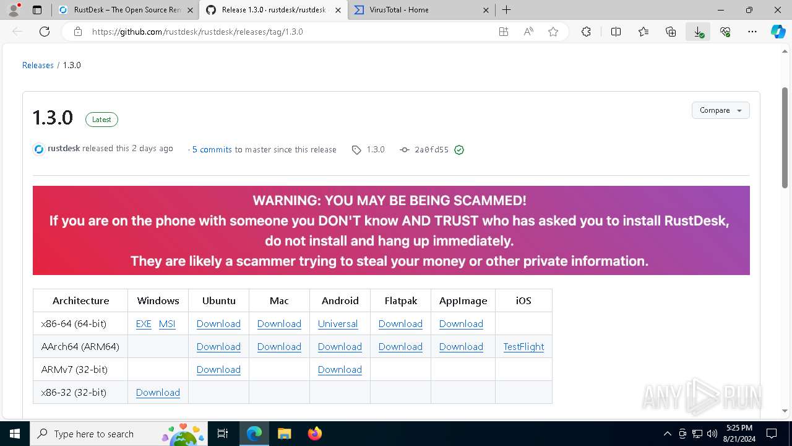Launch Firefox from the taskbar
The width and height of the screenshot is (792, 446).
point(314,434)
